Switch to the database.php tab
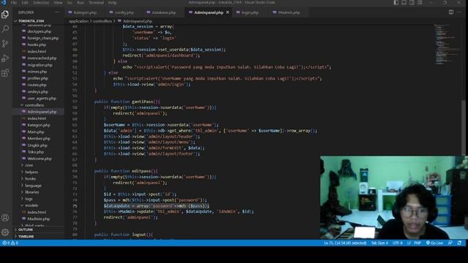 tap(163, 12)
